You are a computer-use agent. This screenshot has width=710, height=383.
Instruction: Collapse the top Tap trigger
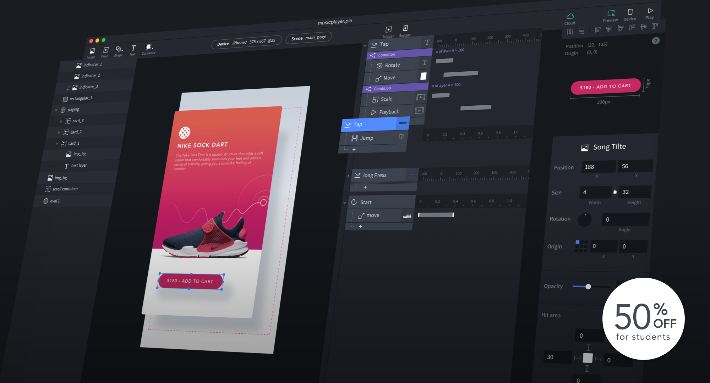tap(365, 46)
